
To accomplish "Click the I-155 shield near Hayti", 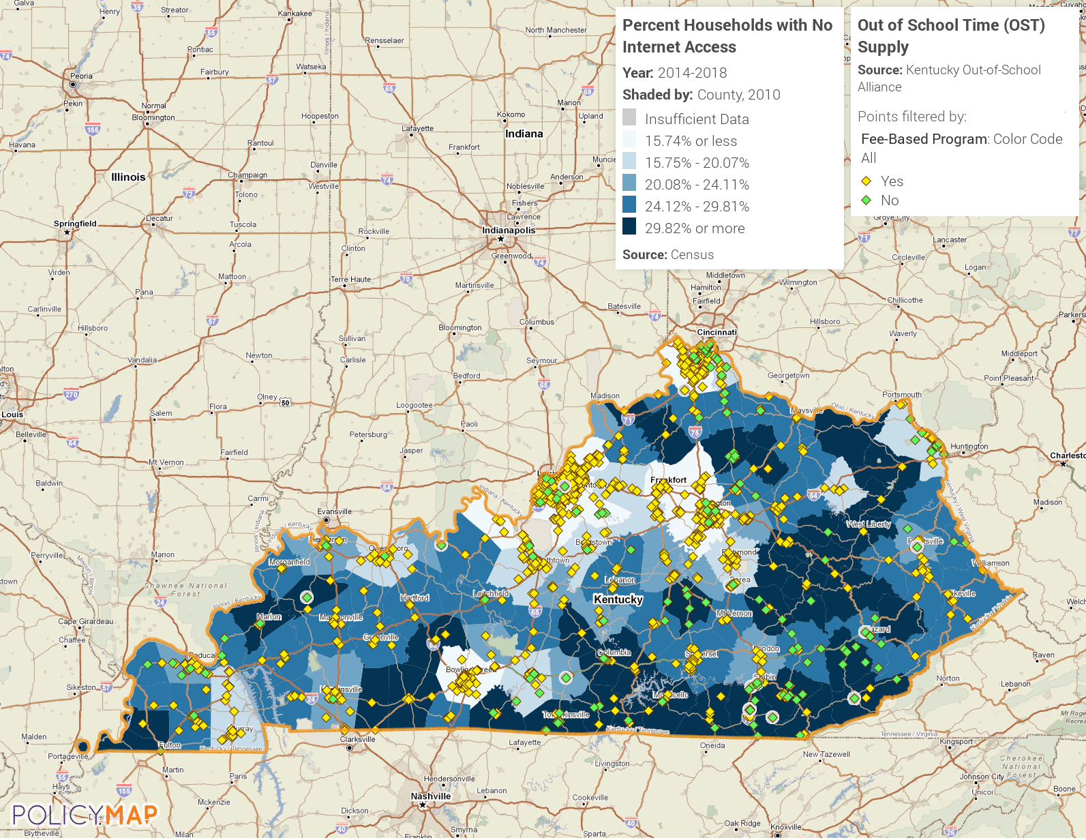I will point(124,791).
